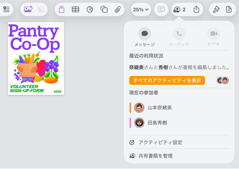Click the participant avatars next to activity button
The height and width of the screenshot is (169, 239).
pos(222,80)
